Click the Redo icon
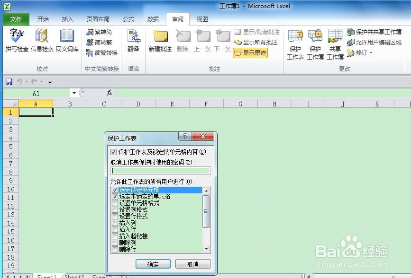 (34, 82)
